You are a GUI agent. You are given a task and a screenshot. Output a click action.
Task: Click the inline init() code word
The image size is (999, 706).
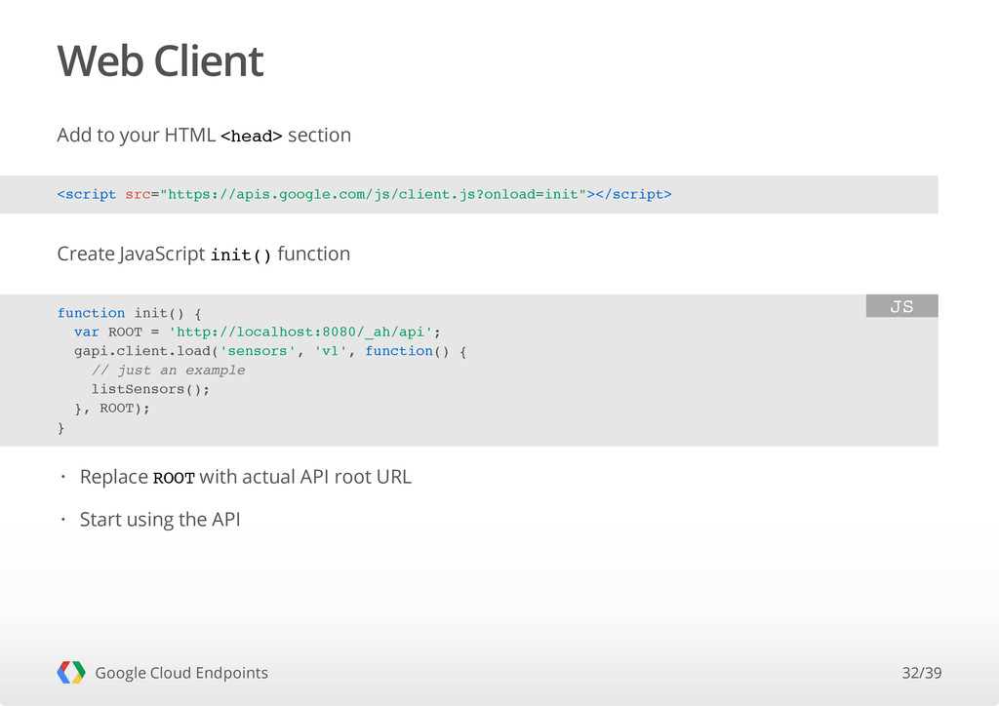[241, 255]
